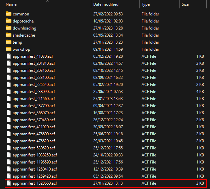This screenshot has height=189, width=210.
Task: Click the depotcache folder icon
Action: (9, 21)
